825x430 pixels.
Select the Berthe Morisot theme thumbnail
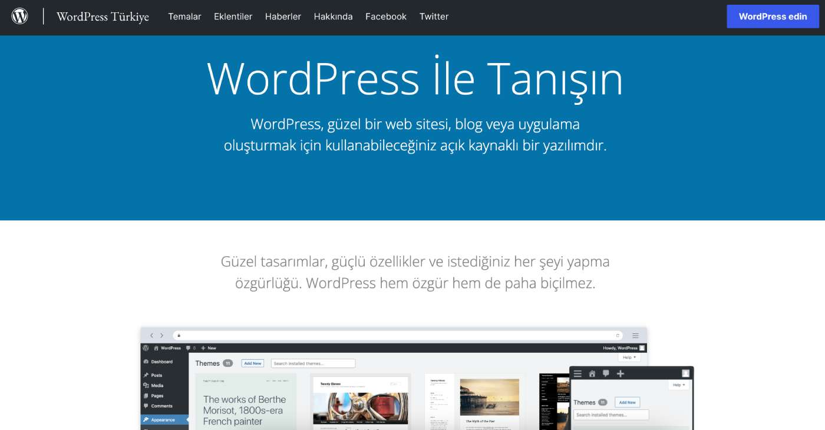(x=246, y=401)
